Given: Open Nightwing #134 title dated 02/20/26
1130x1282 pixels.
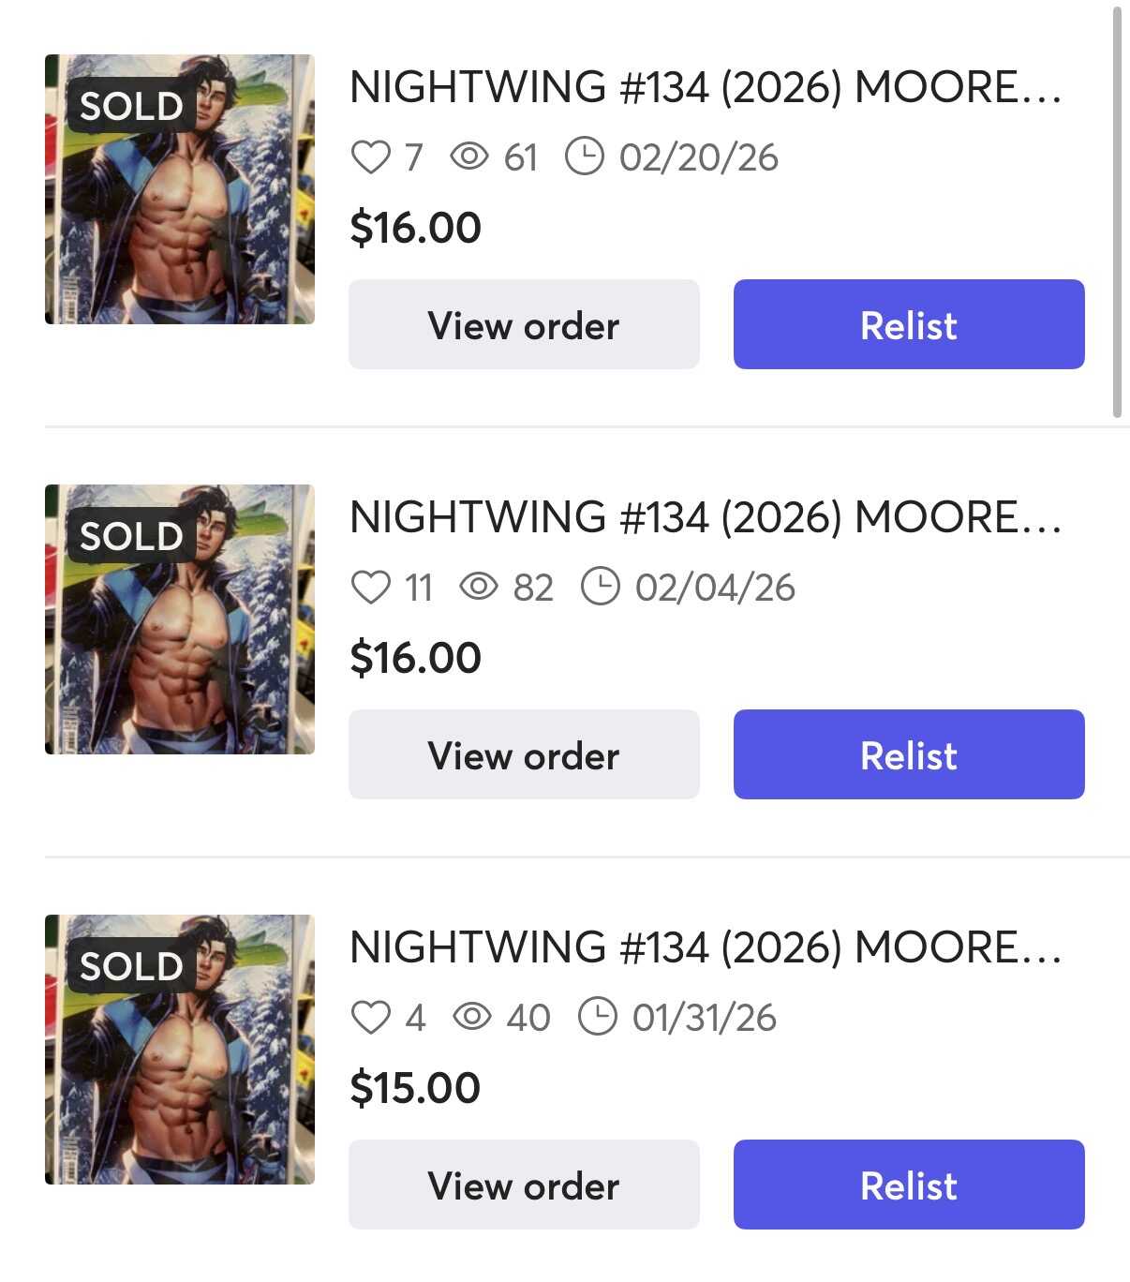Looking at the screenshot, I should click(705, 88).
